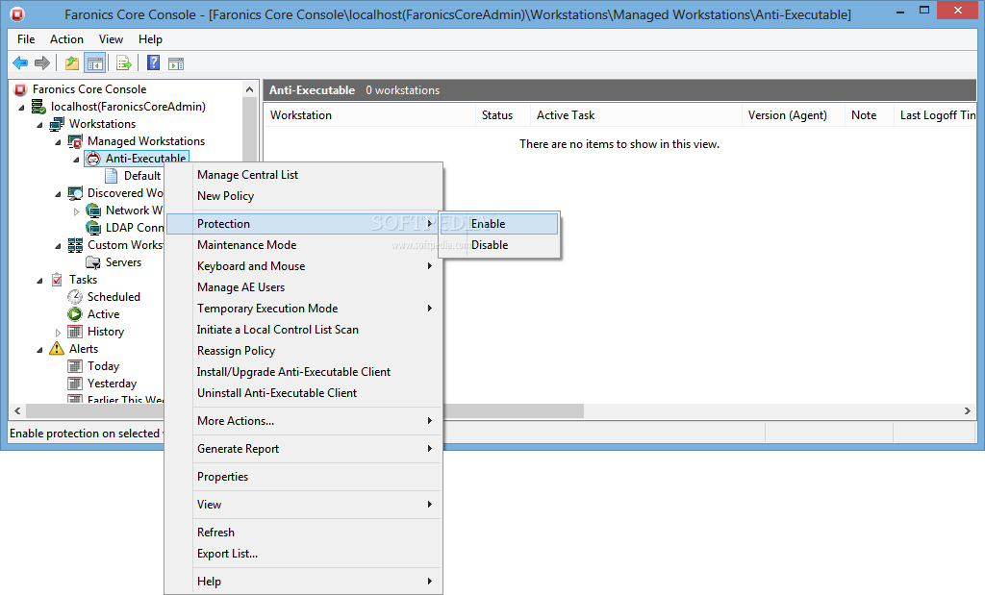Collapse the Workstations tree node
Image resolution: width=985 pixels, height=595 pixels.
tap(40, 124)
